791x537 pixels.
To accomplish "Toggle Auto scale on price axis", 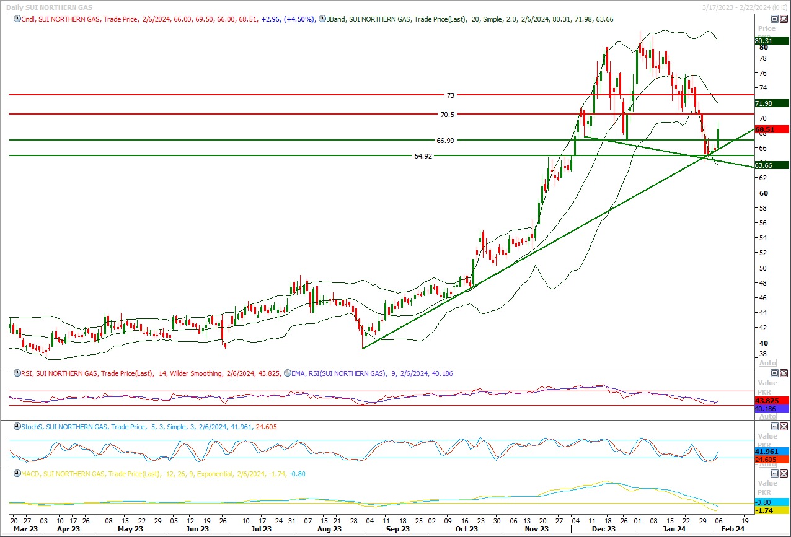I will pos(767,362).
